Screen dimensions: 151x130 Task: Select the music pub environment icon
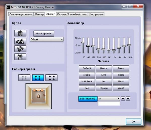(x=20, y=57)
